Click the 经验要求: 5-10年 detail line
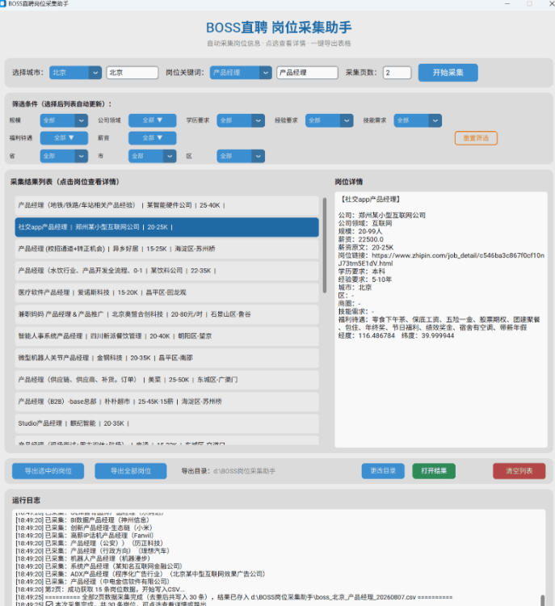Viewport: 555px width, 606px height. [365, 280]
